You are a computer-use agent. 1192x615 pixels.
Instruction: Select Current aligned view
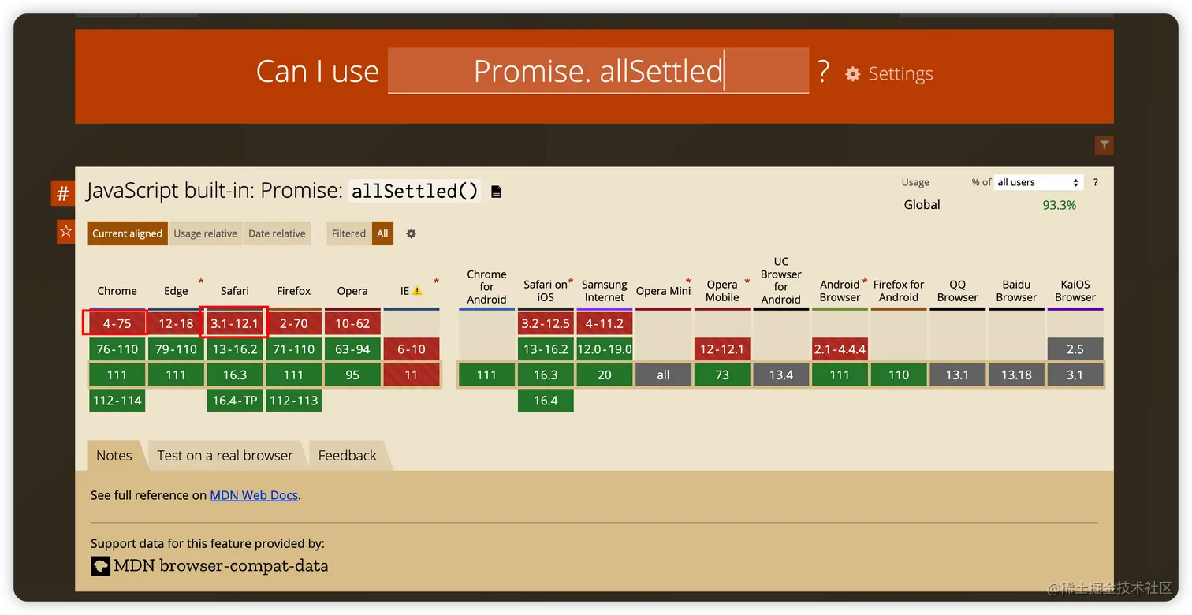coord(127,233)
